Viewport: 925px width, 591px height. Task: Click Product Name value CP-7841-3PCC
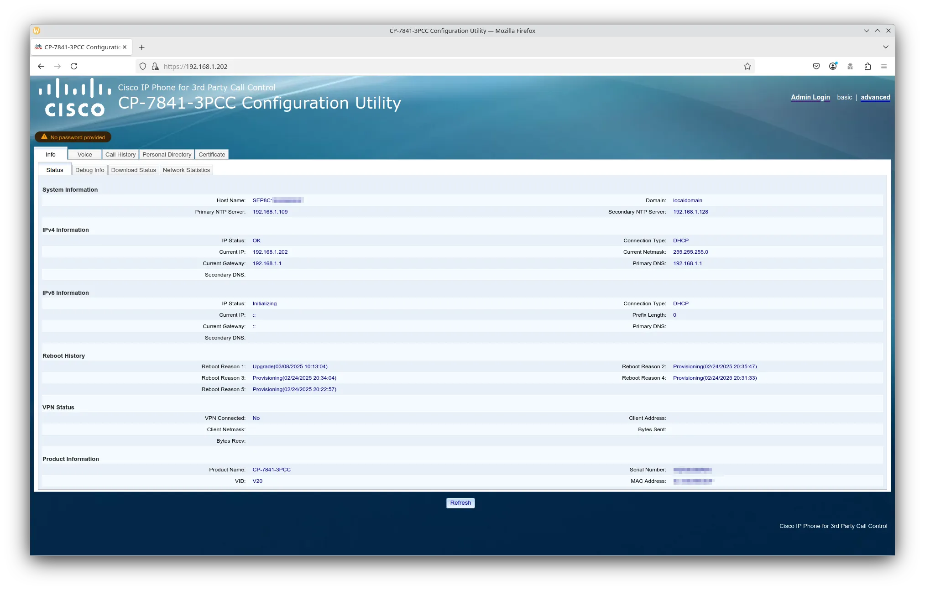272,470
